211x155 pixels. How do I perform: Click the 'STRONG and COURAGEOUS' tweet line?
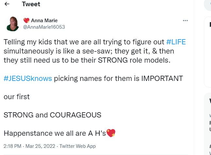coord(52,115)
